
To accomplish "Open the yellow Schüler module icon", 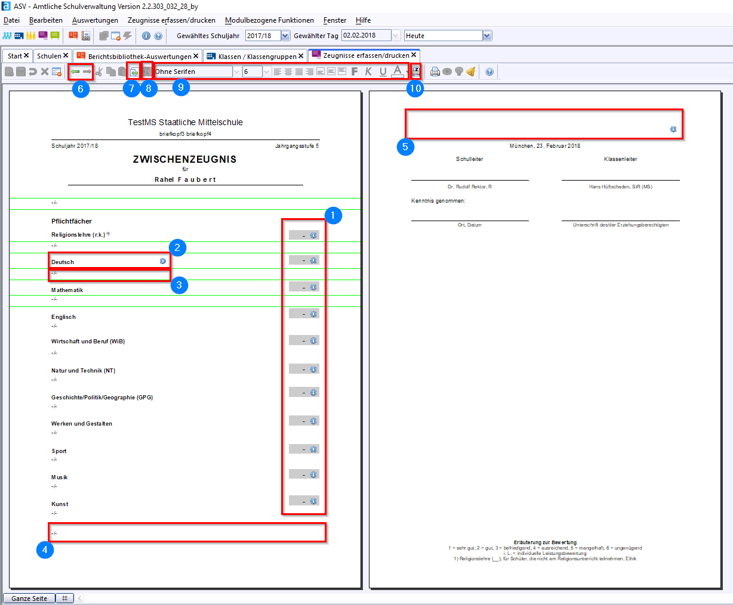I will pyautogui.click(x=31, y=36).
